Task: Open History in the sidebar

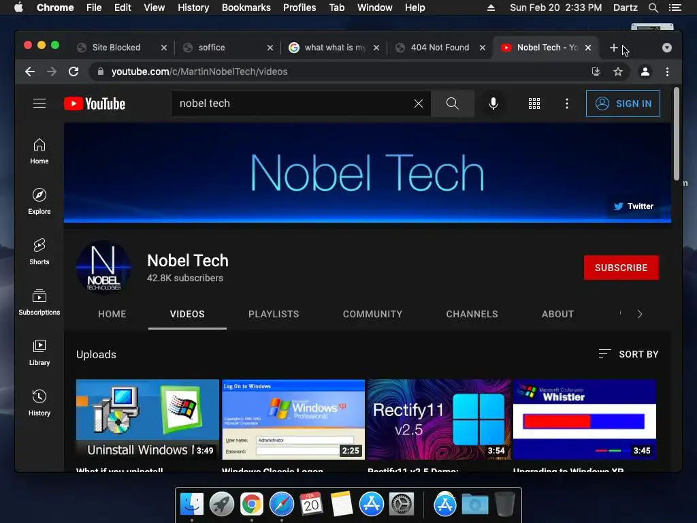Action: 39,403
